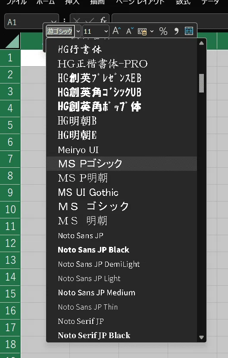Select row header 14
228x358 pixels.
(x=10, y=277)
